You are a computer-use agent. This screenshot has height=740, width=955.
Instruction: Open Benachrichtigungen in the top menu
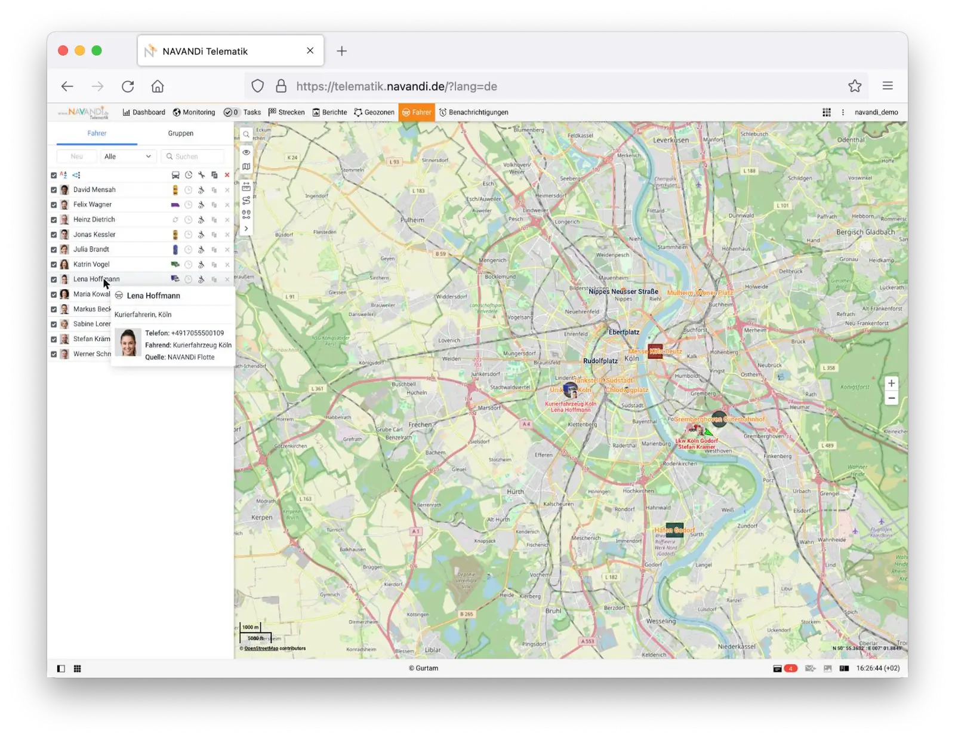[x=474, y=112]
